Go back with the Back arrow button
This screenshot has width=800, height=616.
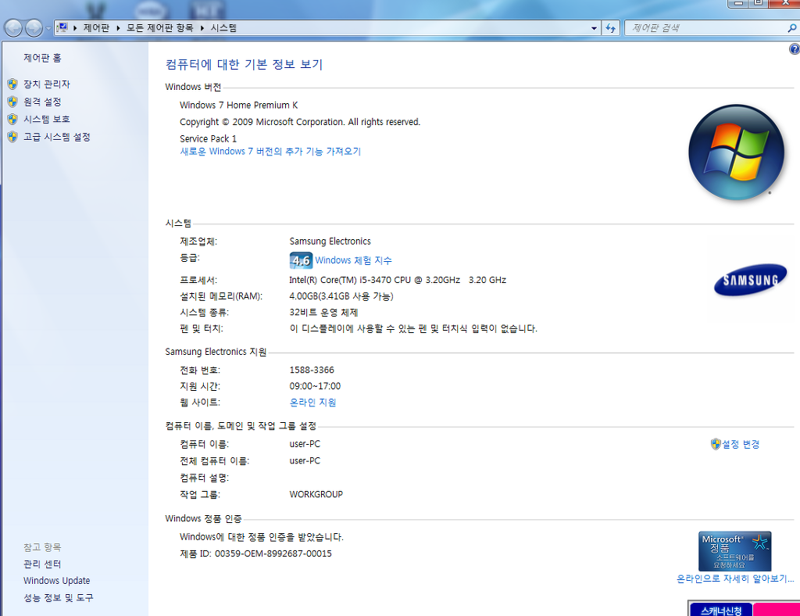coord(13,28)
